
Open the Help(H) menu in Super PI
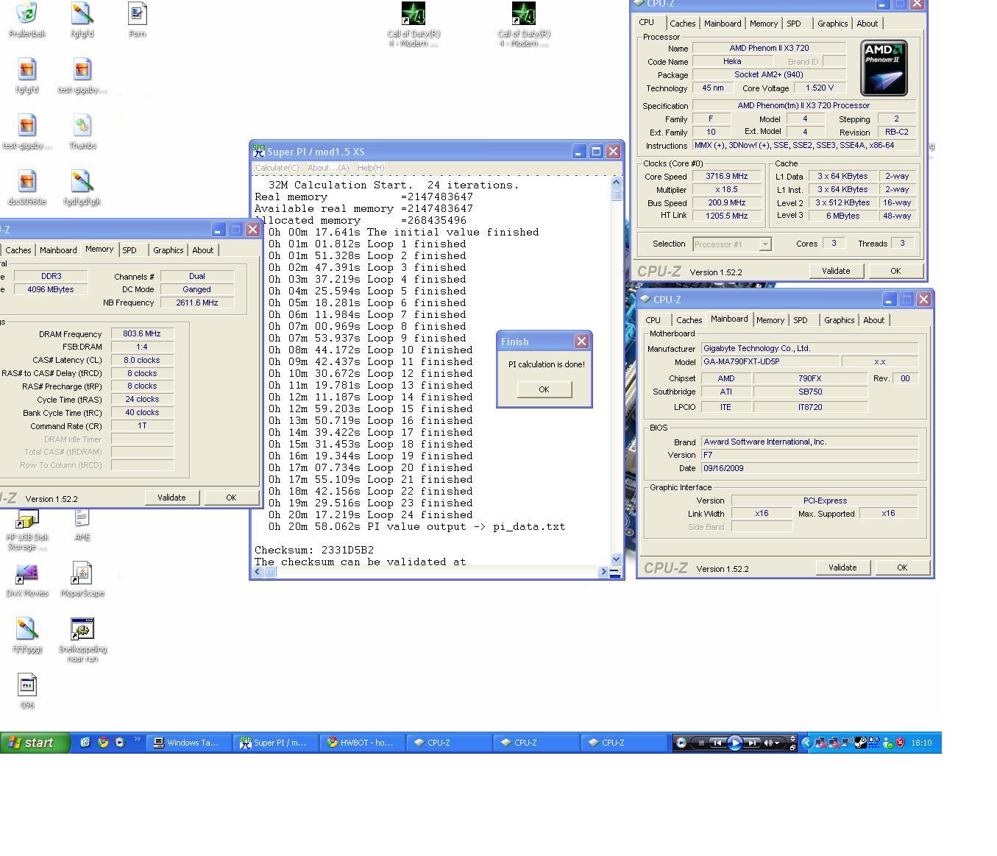pyautogui.click(x=371, y=168)
